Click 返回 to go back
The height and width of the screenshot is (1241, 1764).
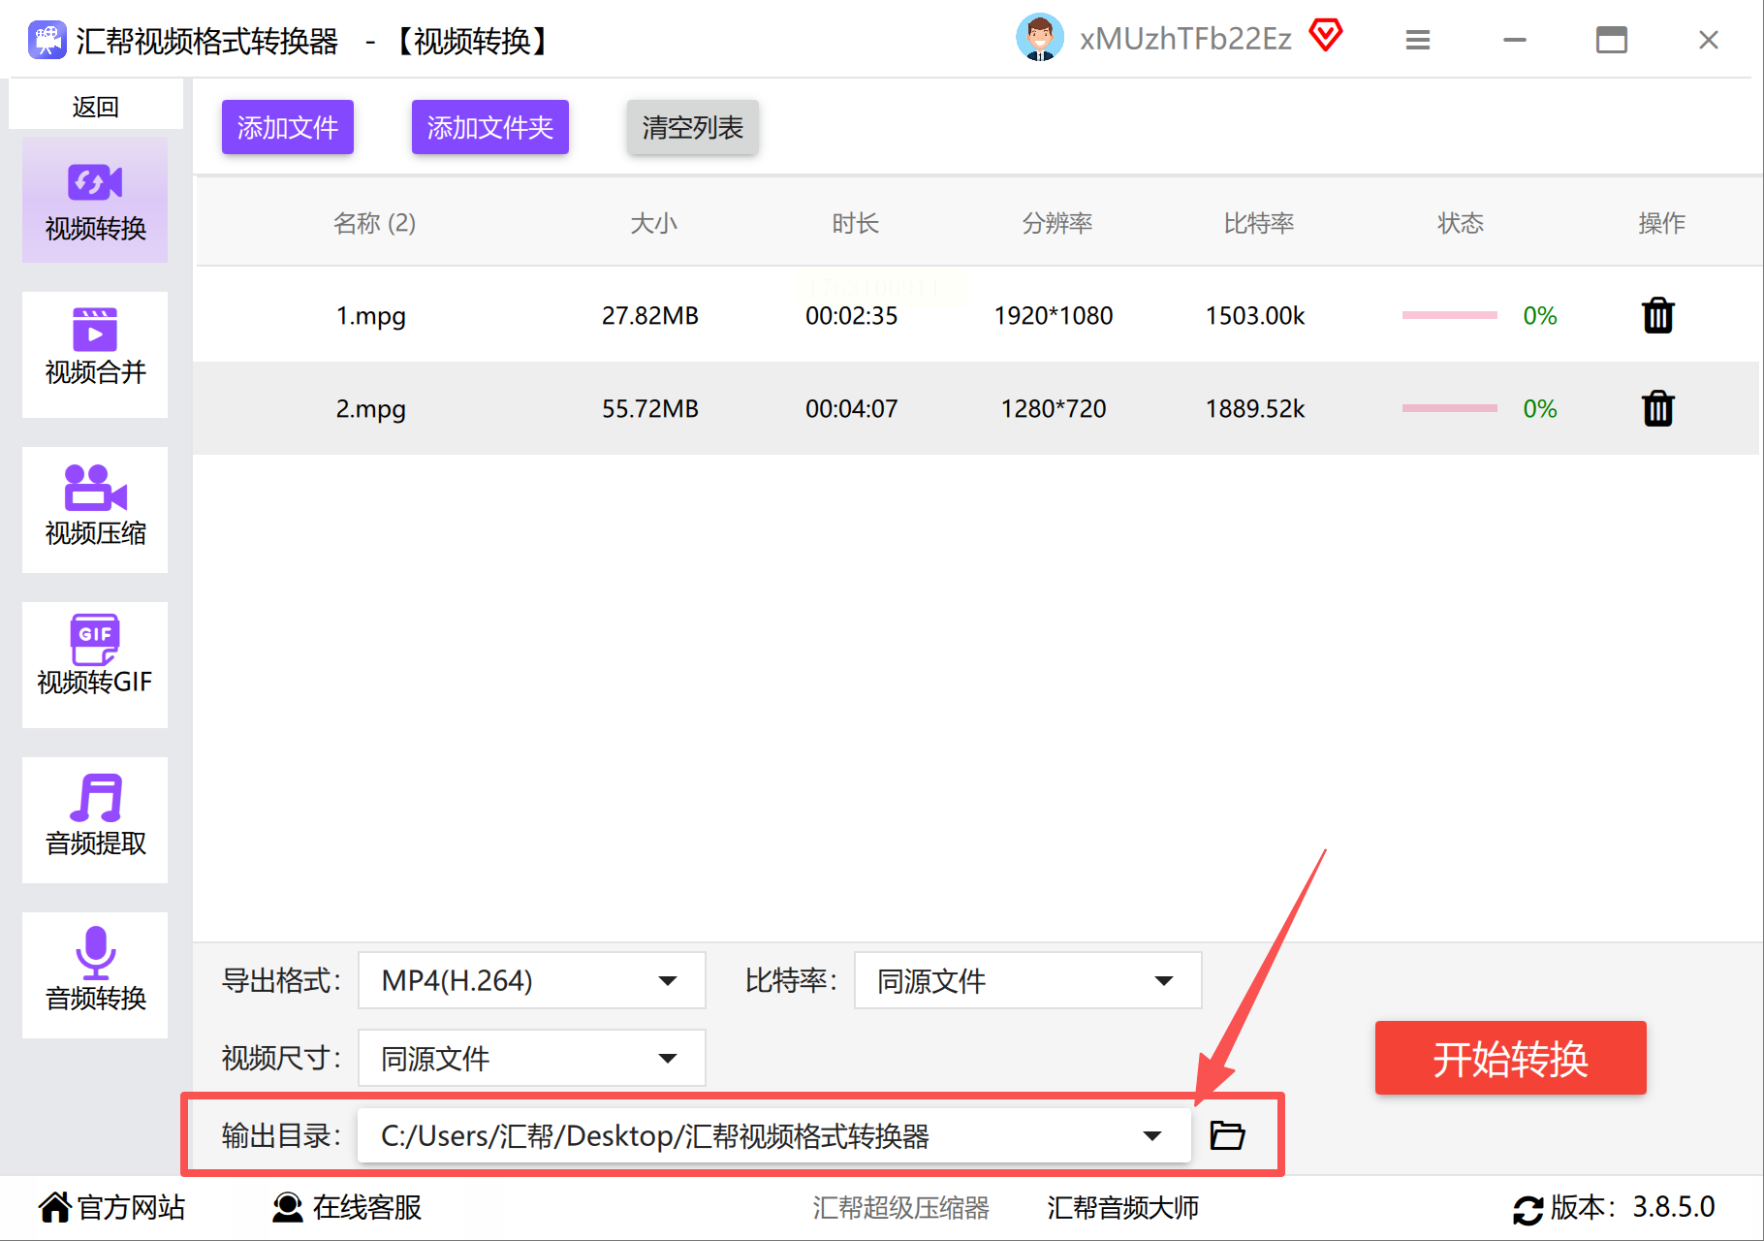[95, 107]
